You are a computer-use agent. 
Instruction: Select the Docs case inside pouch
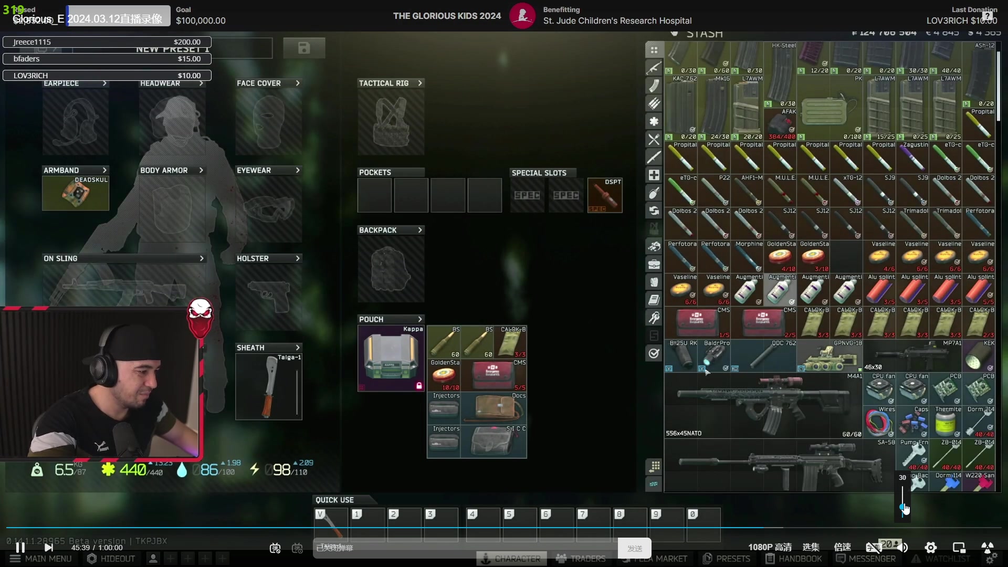tap(493, 408)
